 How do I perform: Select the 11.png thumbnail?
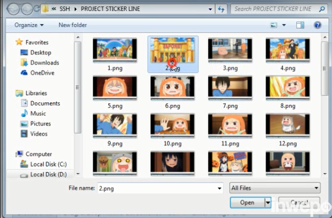click(x=230, y=126)
